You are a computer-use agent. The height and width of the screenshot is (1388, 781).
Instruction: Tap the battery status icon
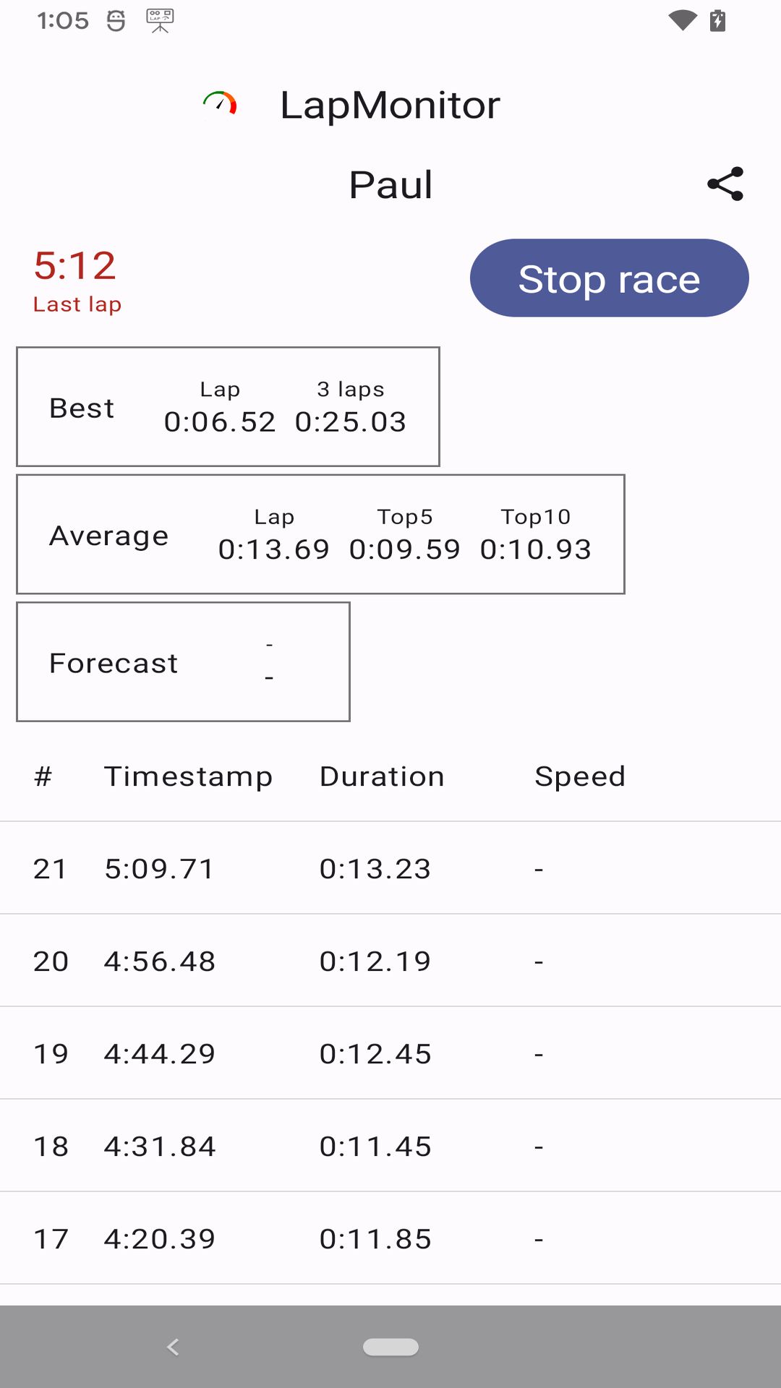tap(717, 20)
